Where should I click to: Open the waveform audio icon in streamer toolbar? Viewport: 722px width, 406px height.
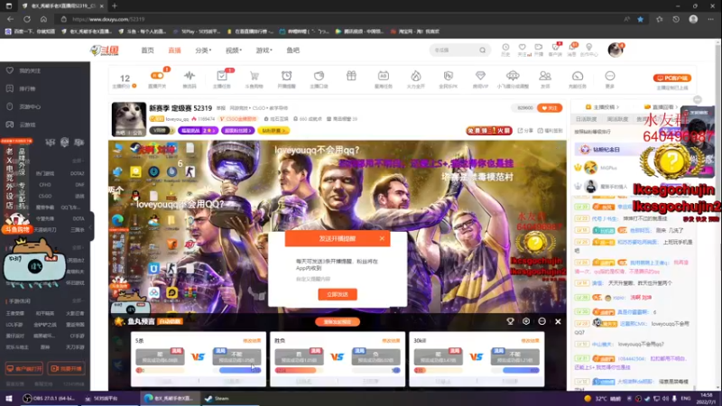coord(190,76)
